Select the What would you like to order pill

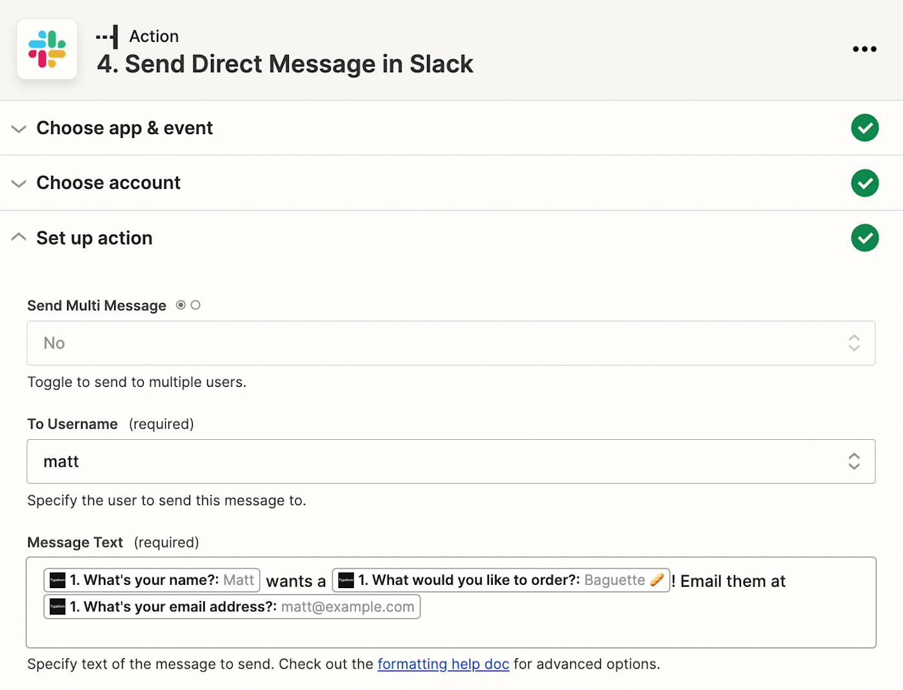tap(501, 580)
